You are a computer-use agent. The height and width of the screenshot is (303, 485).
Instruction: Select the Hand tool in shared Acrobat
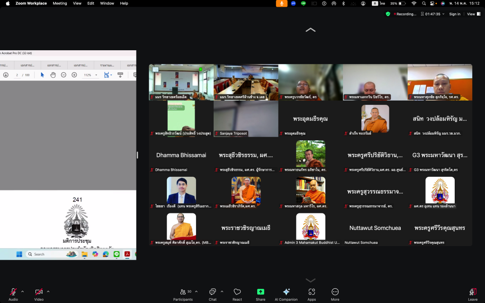point(53,75)
